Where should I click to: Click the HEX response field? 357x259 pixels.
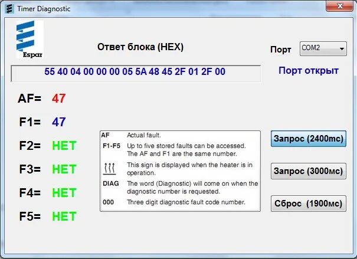(136, 73)
